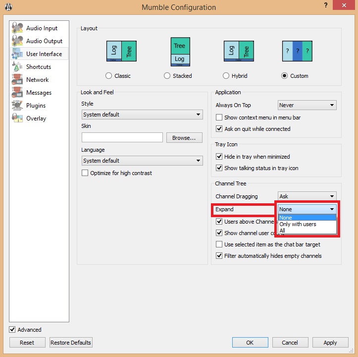Enable Show context menu in menu bar
358x357 pixels.
point(219,118)
